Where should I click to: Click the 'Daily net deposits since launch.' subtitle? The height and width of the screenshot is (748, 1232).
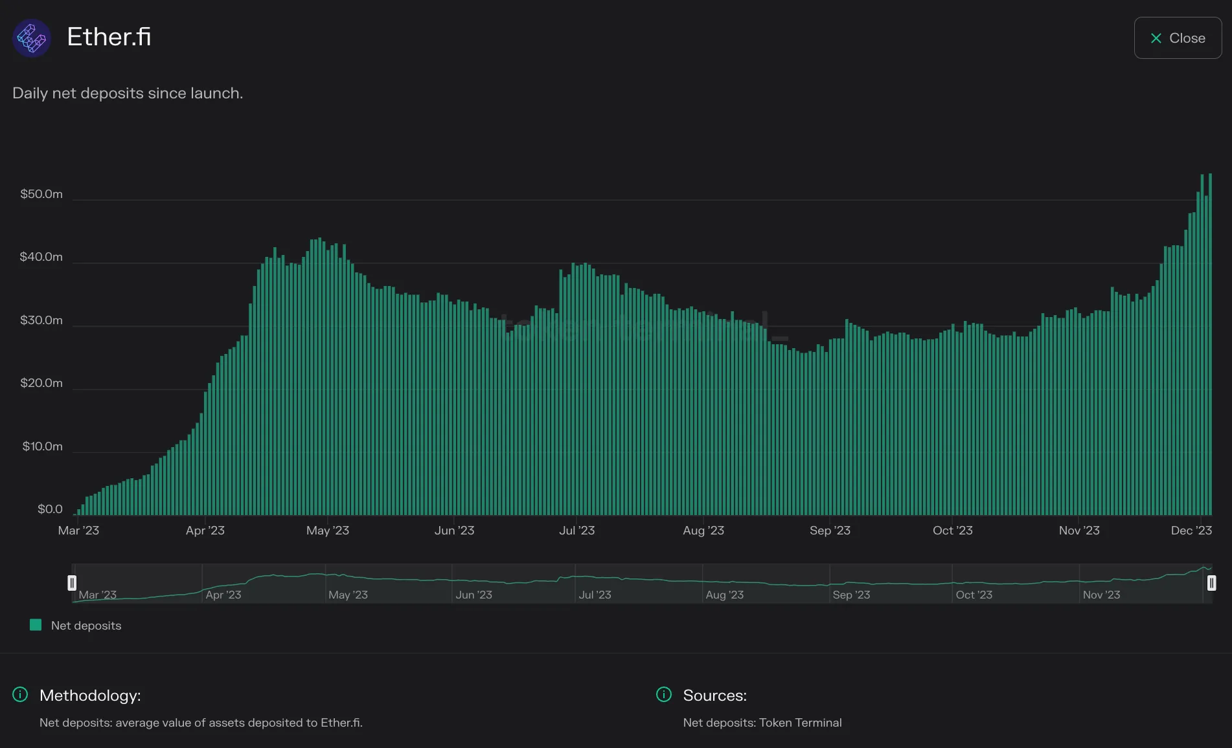point(128,93)
